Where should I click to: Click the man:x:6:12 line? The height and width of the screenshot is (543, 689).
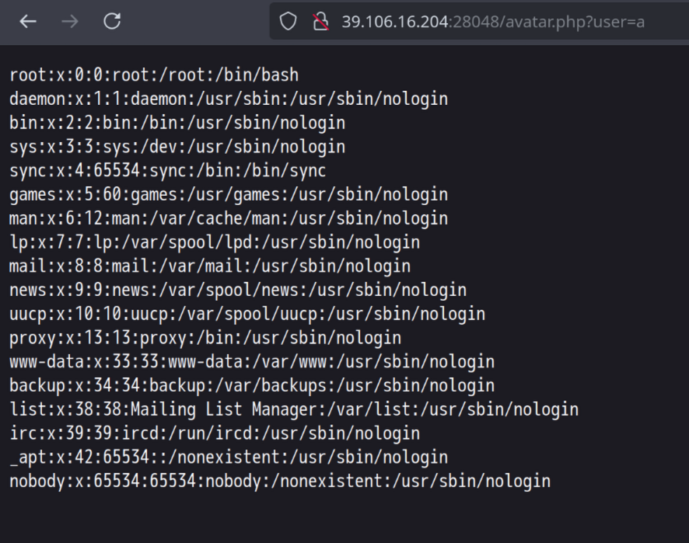click(229, 218)
